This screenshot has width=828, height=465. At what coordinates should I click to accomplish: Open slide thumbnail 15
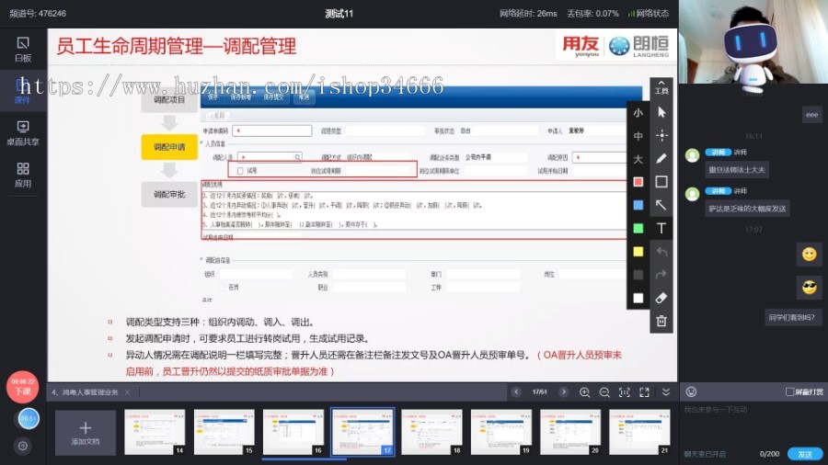coord(224,432)
